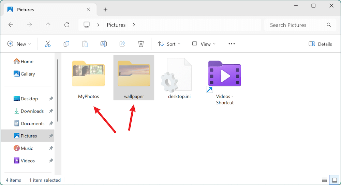The height and width of the screenshot is (185, 341).
Task: Click the Share icon
Action: point(122,44)
